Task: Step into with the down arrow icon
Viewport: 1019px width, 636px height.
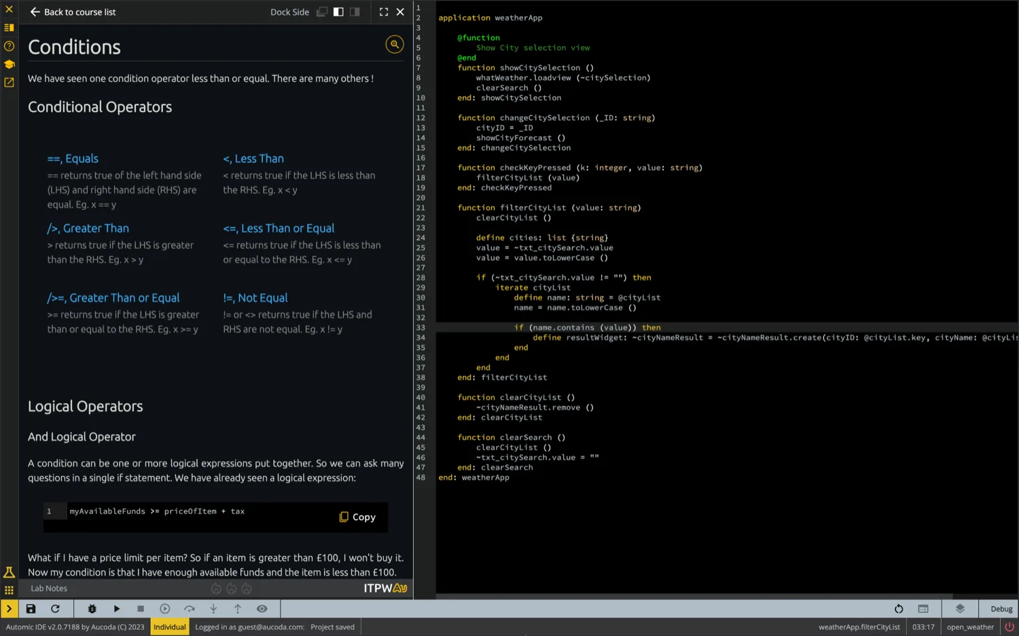Action: 213,609
